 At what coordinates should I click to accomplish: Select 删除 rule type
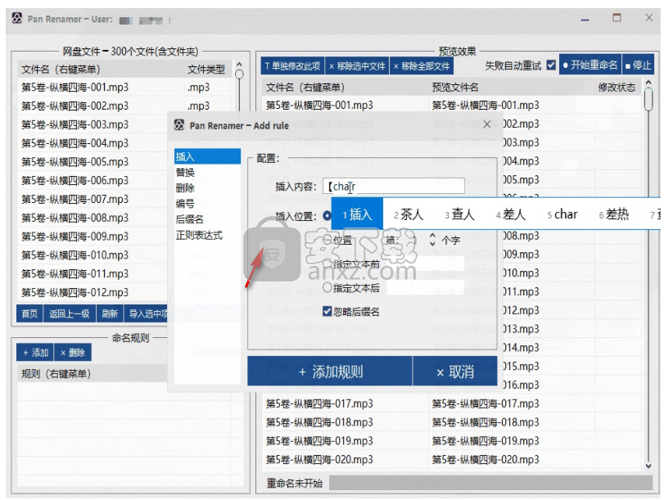coord(207,188)
